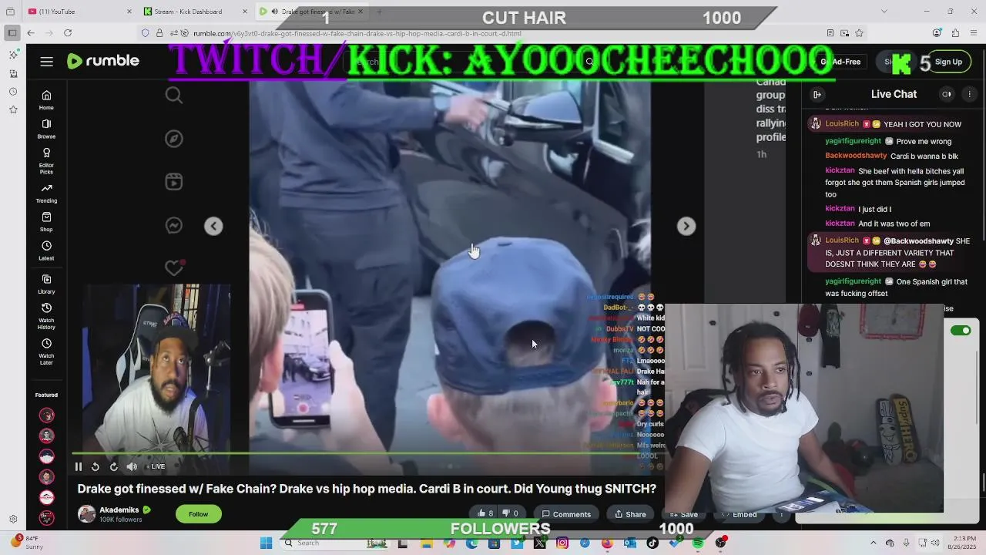986x555 pixels.
Task: Toggle the browser sidebar button
Action: (12, 33)
